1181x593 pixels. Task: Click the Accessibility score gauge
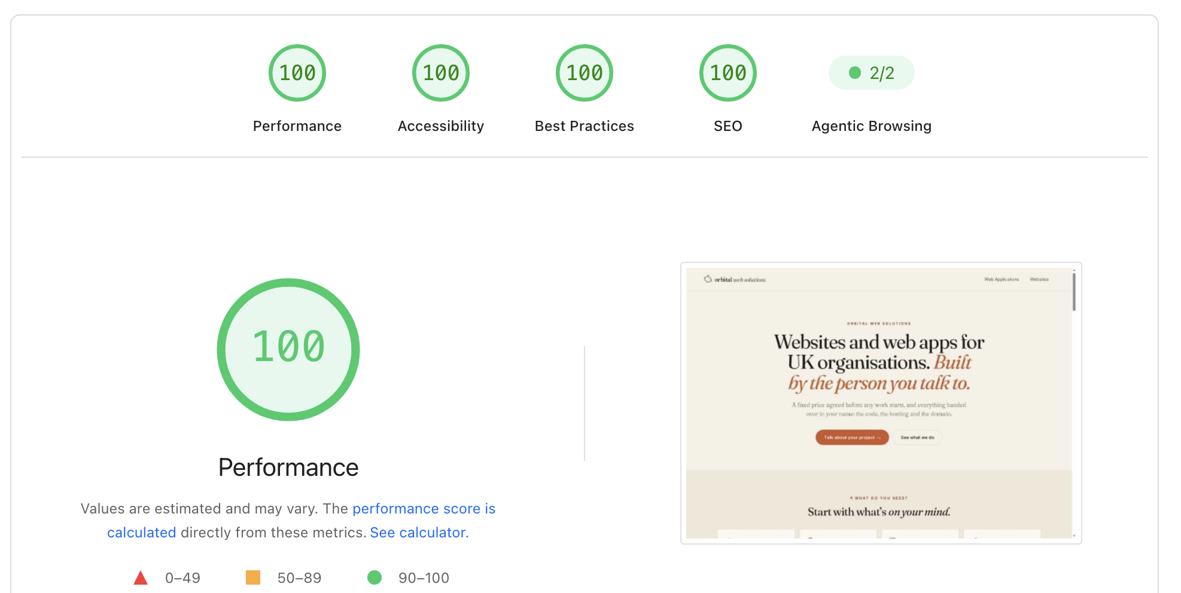pyautogui.click(x=441, y=73)
